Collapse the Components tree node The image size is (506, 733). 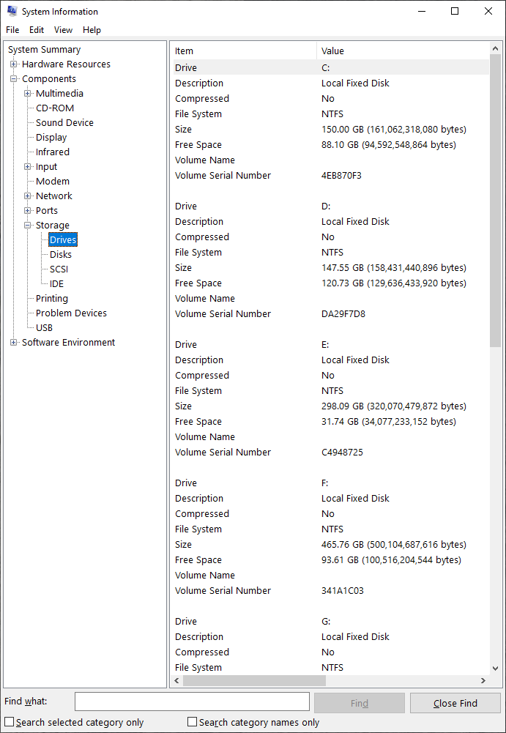14,78
